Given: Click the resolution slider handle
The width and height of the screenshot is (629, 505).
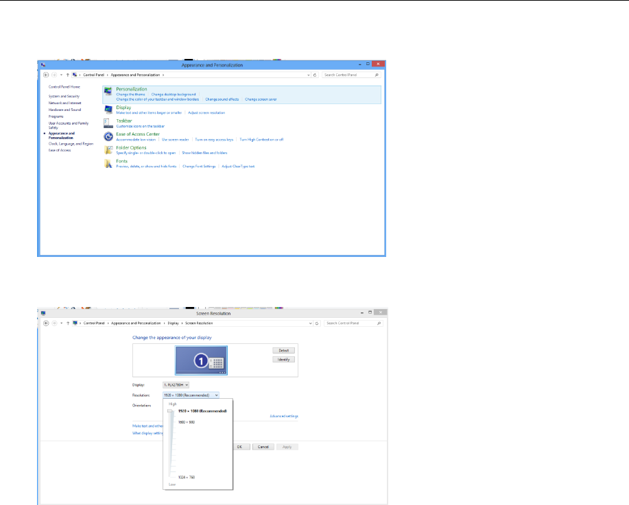Looking at the screenshot, I should (x=171, y=411).
